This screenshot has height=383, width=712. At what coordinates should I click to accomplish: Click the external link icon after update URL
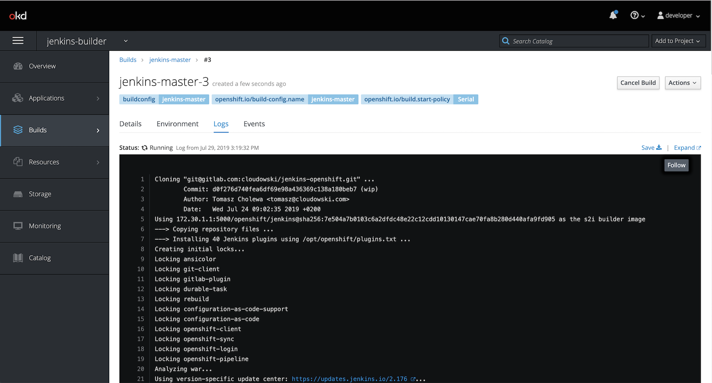point(413,379)
